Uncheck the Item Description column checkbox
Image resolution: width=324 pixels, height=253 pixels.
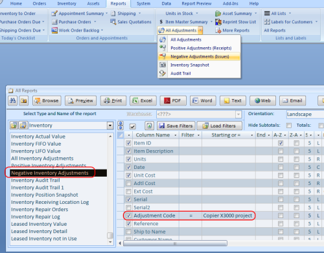click(128, 151)
